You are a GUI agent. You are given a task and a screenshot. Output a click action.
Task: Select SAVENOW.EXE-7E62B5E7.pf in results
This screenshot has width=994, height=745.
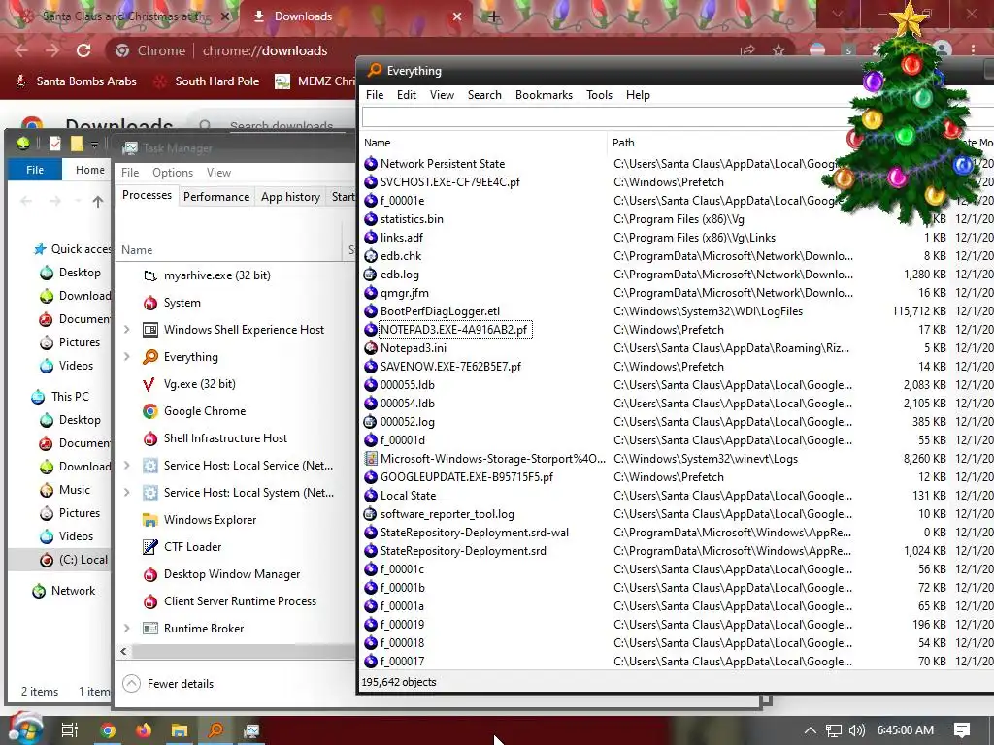click(450, 366)
